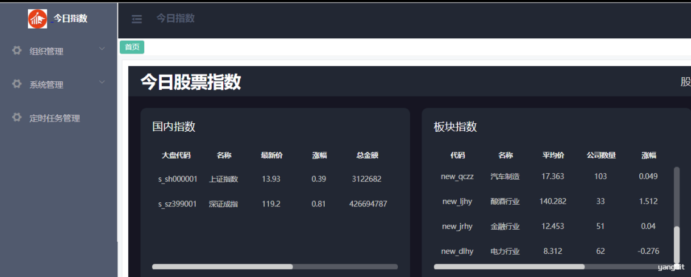Click total amount 3122682
691x277 pixels.
click(x=367, y=179)
